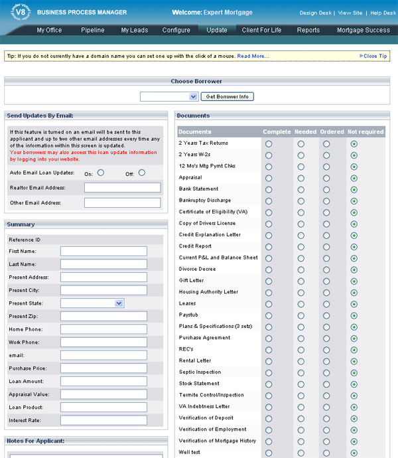Mark Appraisal as Ordered
The height and width of the screenshot is (458, 398).
coord(326,178)
